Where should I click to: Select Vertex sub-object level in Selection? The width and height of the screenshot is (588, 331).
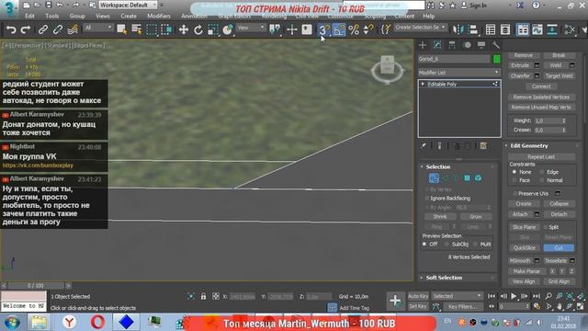(434, 178)
